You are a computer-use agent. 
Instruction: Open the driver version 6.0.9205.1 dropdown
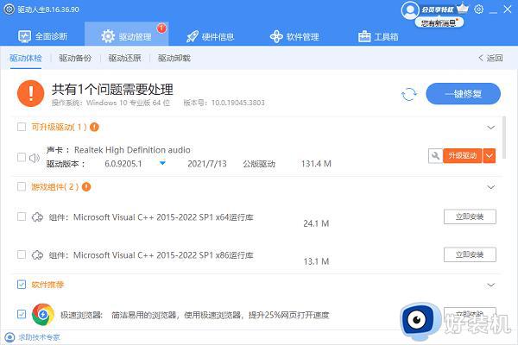click(x=162, y=163)
